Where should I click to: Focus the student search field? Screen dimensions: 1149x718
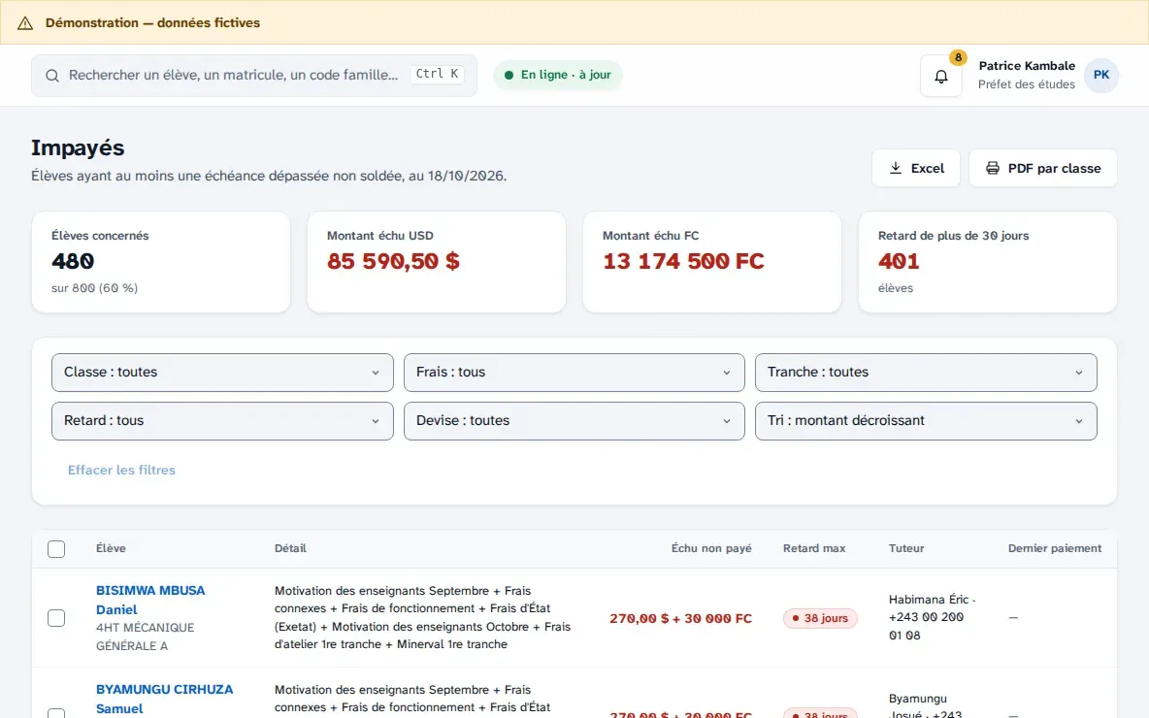click(x=254, y=76)
